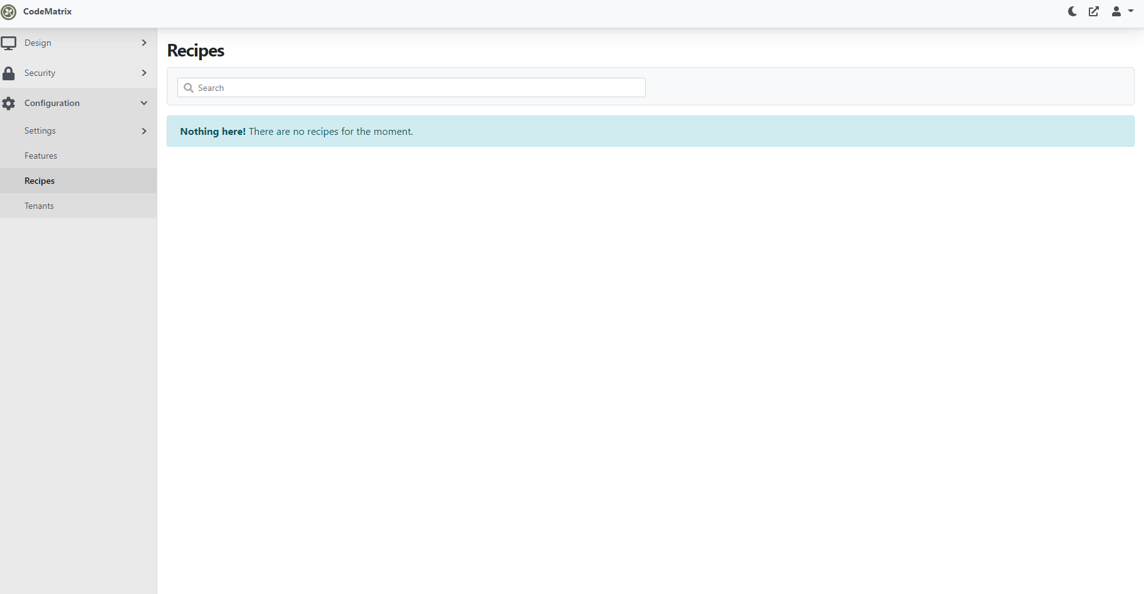Click the user account icon
The image size is (1144, 594).
coord(1116,11)
